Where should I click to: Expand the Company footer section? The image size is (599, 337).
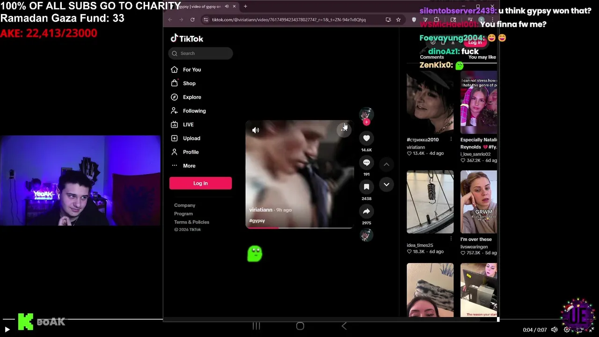185,205
